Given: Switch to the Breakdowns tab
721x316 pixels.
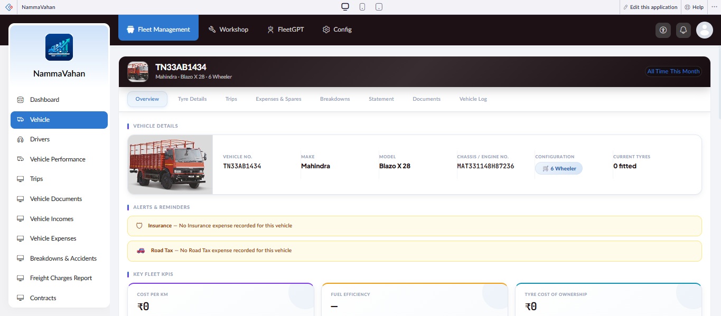Looking at the screenshot, I should [x=335, y=99].
